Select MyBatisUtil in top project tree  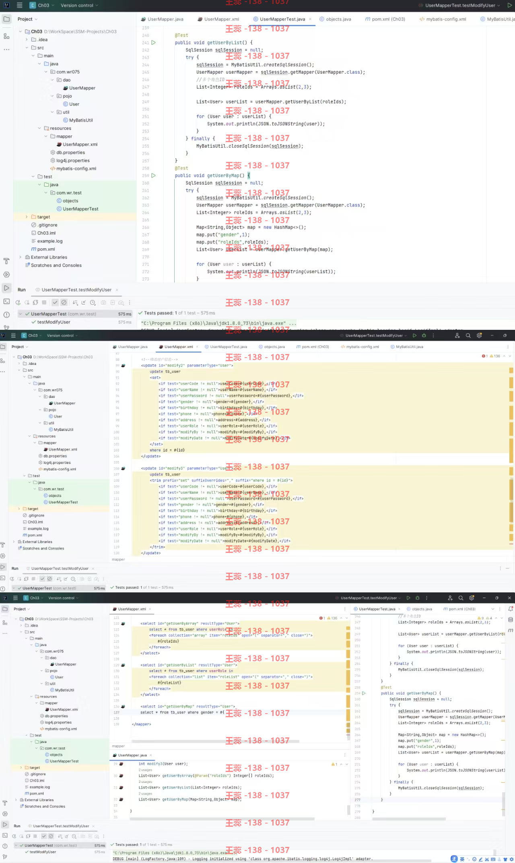(x=78, y=120)
